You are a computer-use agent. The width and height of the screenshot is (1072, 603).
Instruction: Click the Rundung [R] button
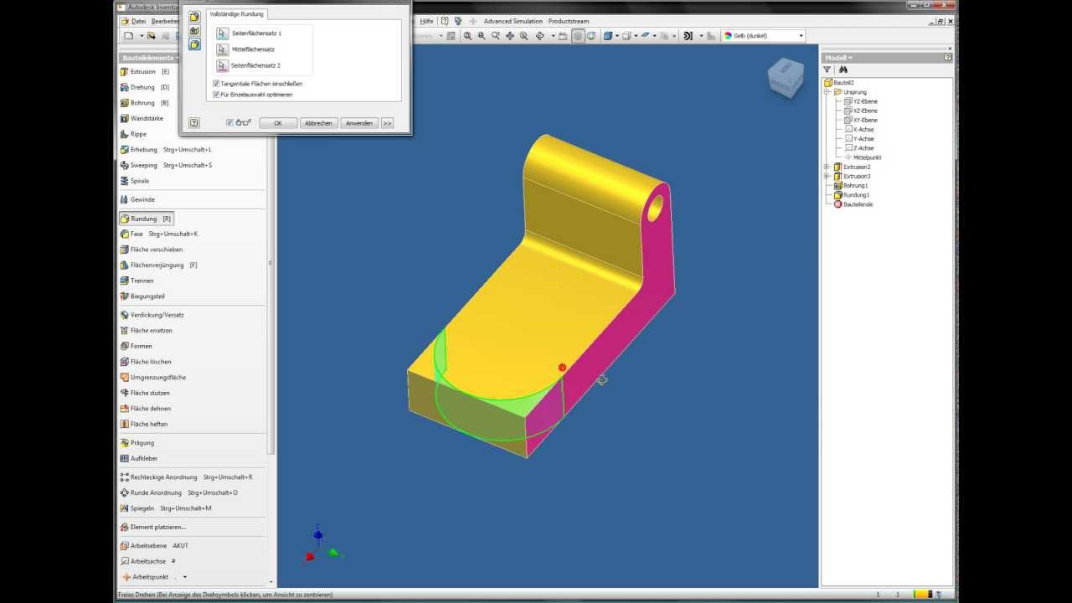147,219
